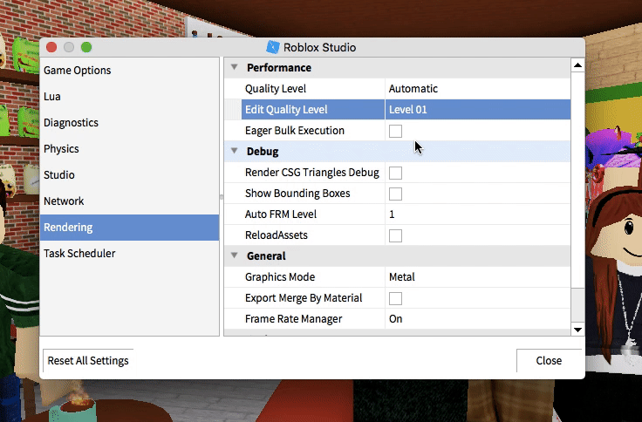The width and height of the screenshot is (642, 422).
Task: Toggle Export Merge By Material checkbox
Action: (x=395, y=298)
